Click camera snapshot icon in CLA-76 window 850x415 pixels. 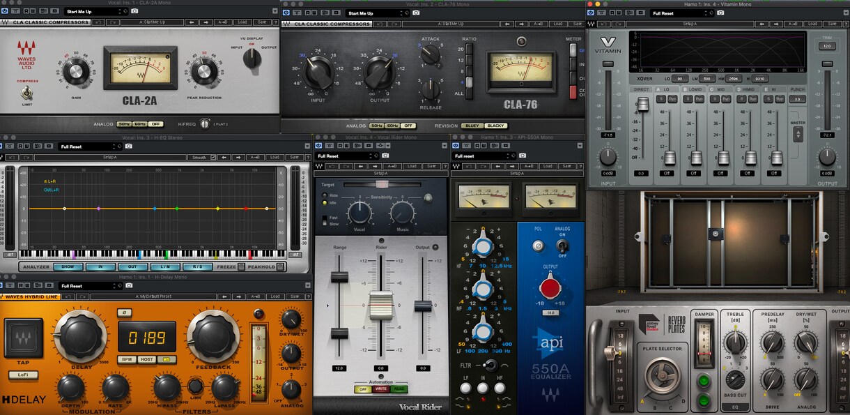coord(417,13)
